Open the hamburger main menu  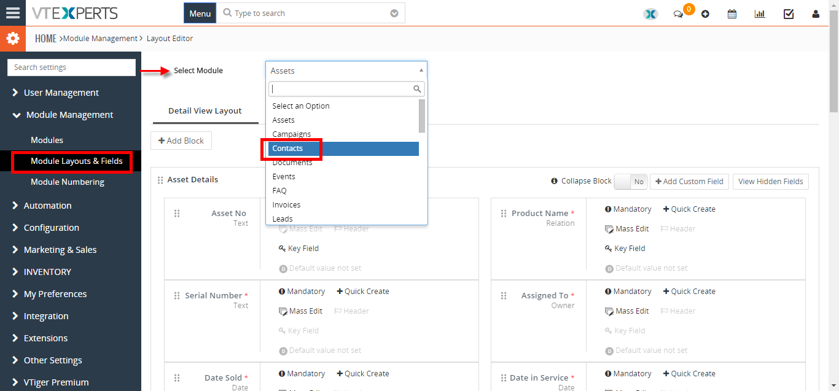pos(13,13)
